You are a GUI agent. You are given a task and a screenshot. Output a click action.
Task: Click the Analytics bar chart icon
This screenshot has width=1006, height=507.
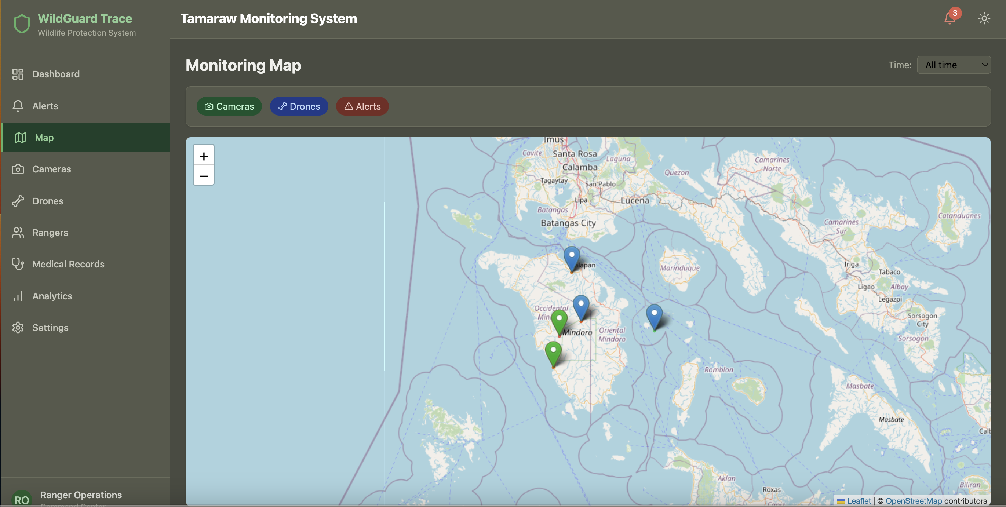pos(18,296)
